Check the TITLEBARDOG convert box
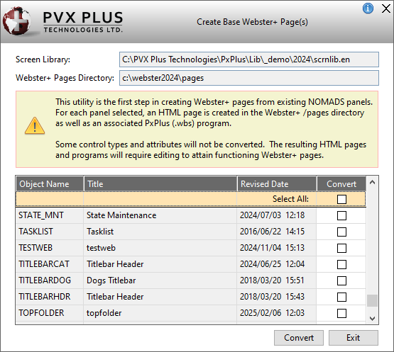 click(x=341, y=280)
